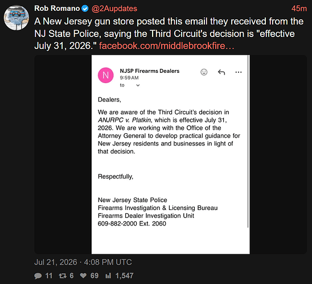Click the reply arrow in the email
The height and width of the screenshot is (284, 312).
click(x=221, y=72)
